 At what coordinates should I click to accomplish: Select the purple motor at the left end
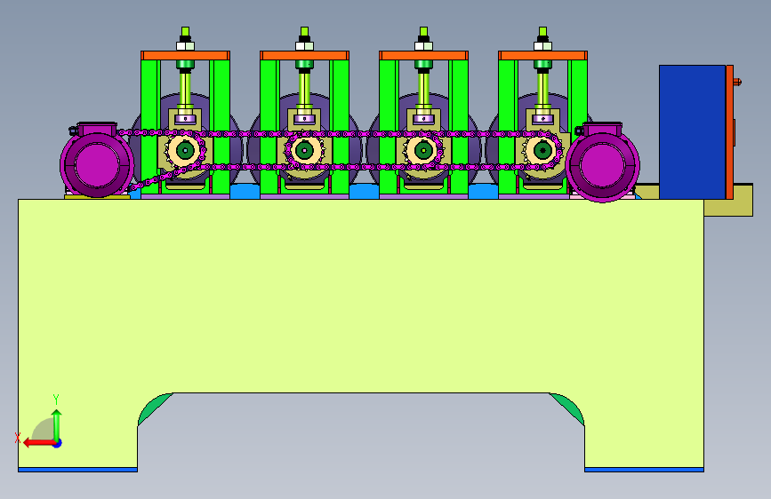tap(97, 161)
